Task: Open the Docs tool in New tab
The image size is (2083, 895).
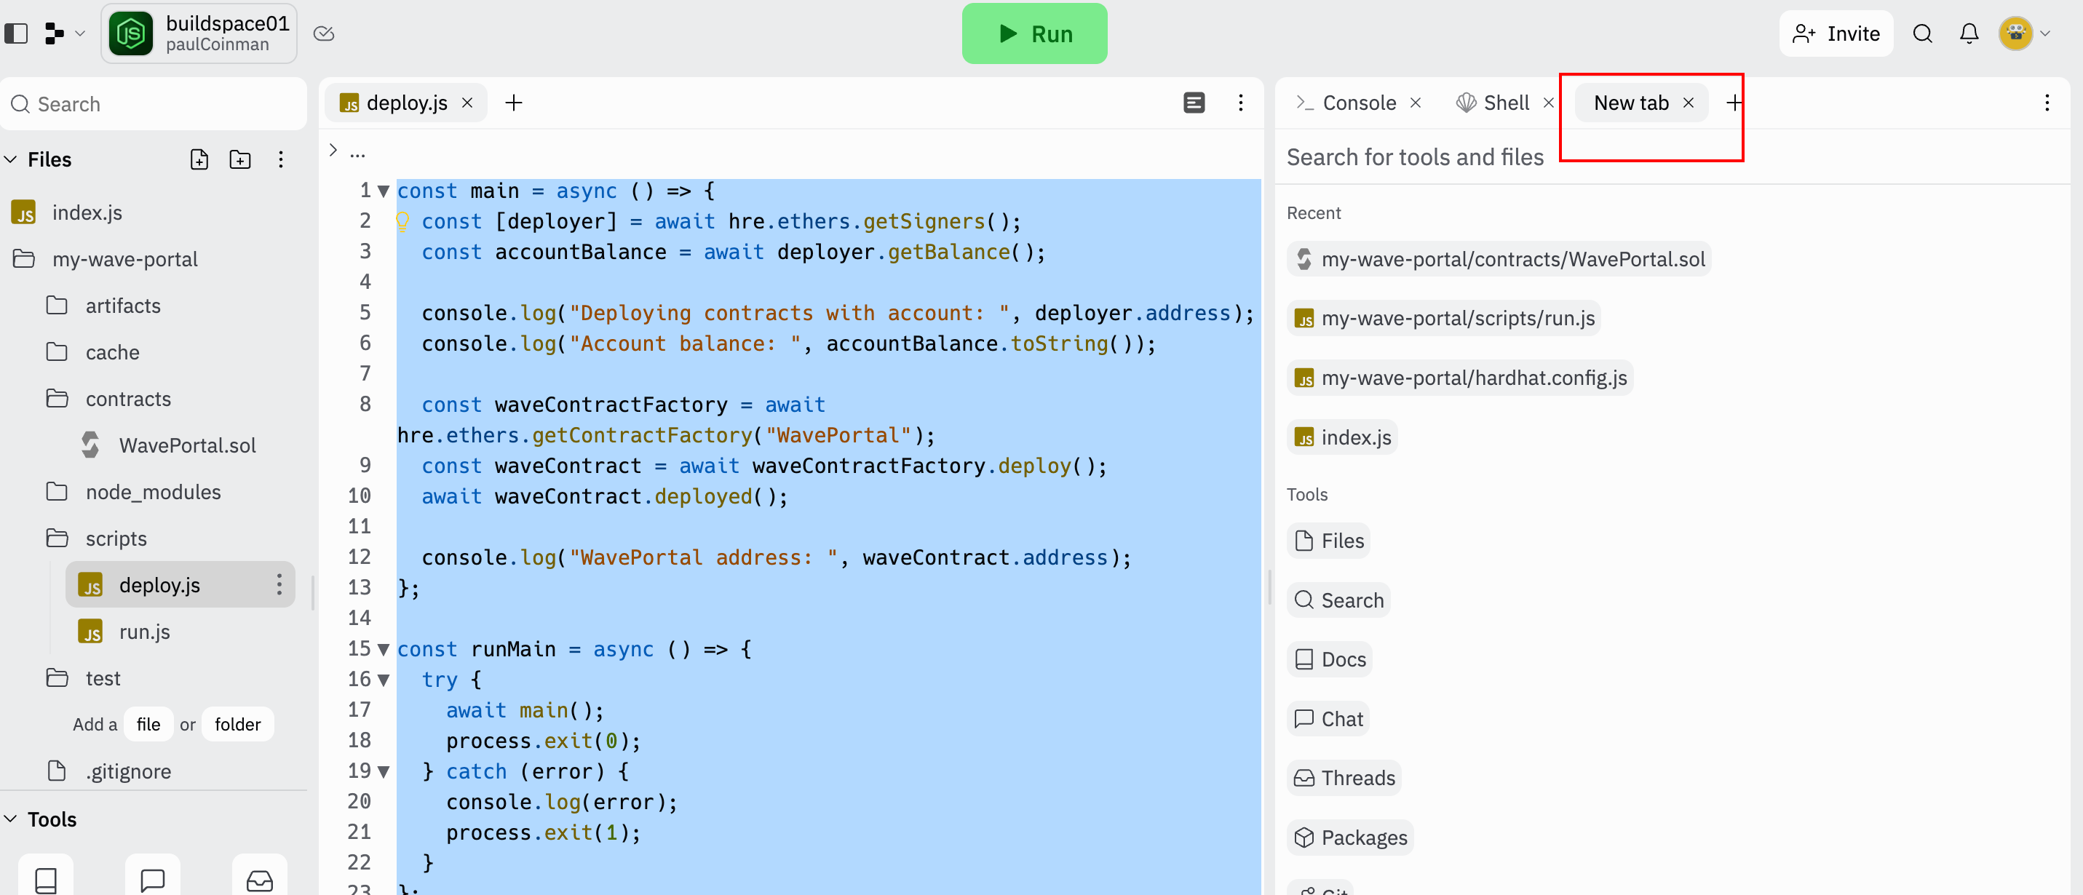Action: pos(1330,659)
